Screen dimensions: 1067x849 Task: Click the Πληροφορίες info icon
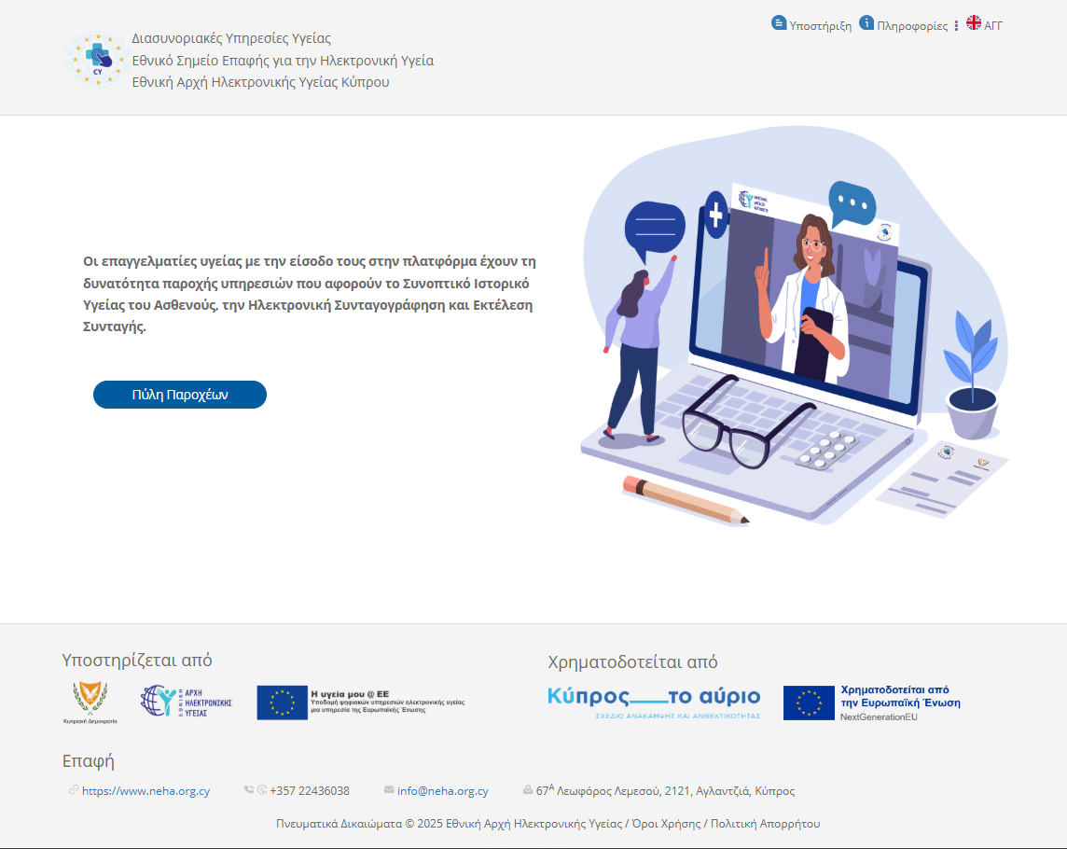coord(866,23)
